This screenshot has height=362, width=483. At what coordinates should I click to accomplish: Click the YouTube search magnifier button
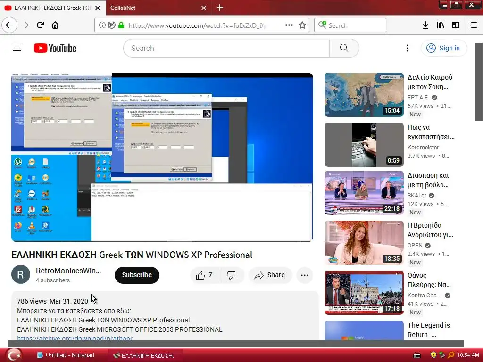click(344, 48)
